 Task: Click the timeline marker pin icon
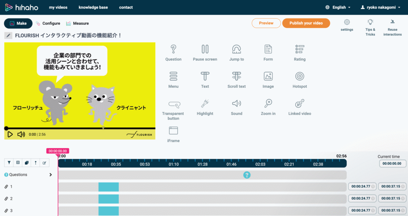click(x=35, y=163)
